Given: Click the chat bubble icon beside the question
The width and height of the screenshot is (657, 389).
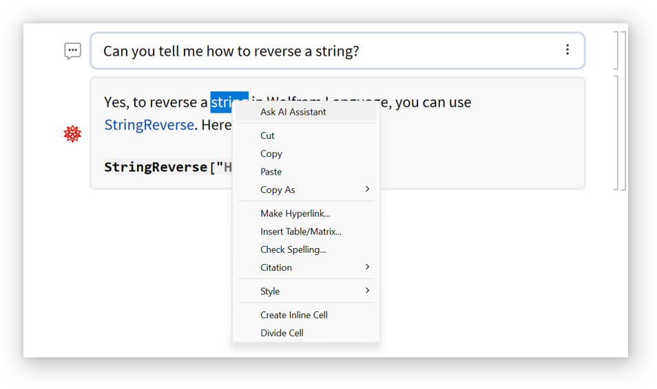Looking at the screenshot, I should 72,51.
